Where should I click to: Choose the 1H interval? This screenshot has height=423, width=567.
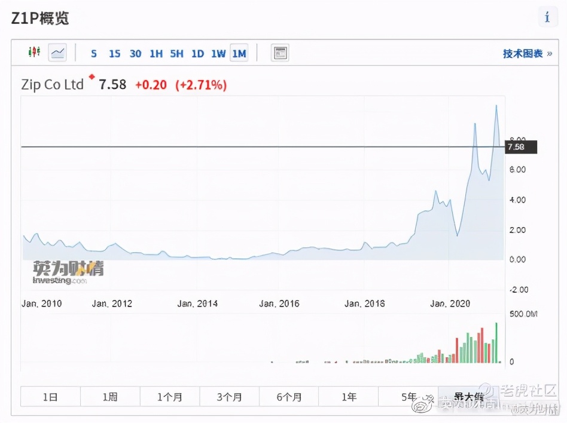(x=156, y=54)
